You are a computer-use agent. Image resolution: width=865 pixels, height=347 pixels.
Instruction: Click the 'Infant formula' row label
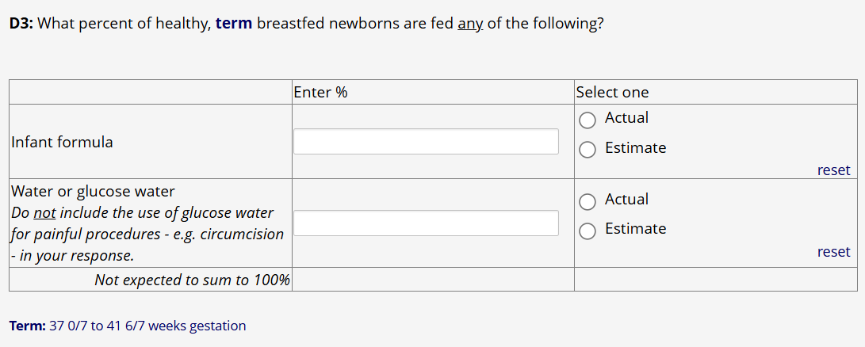click(x=62, y=143)
